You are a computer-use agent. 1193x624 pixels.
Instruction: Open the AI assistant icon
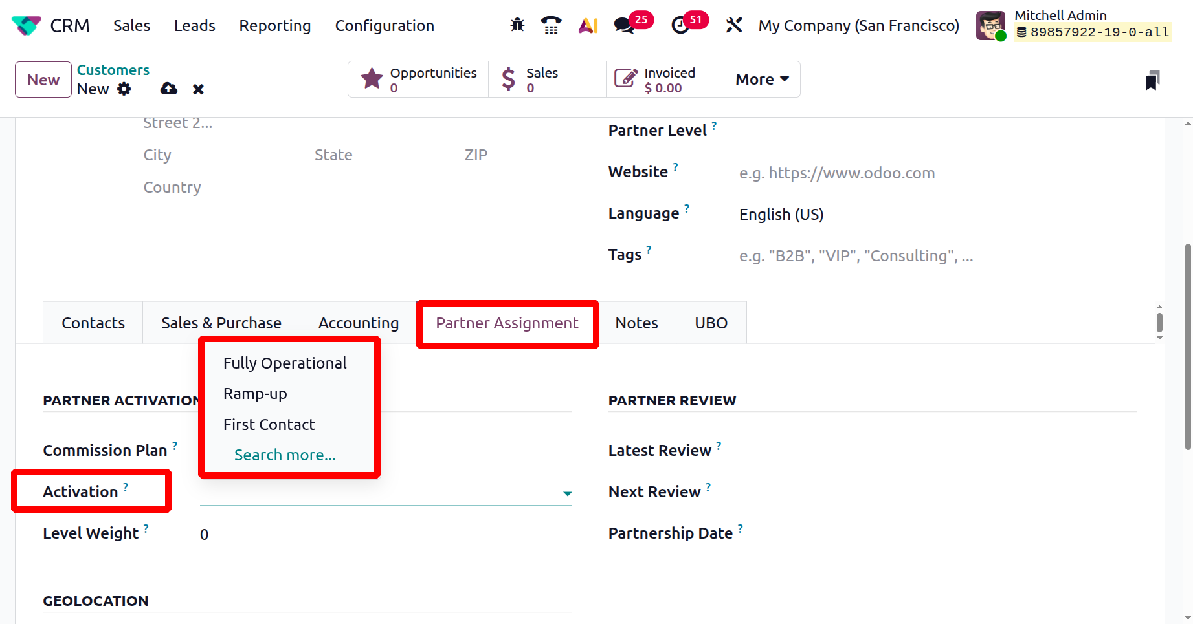tap(588, 25)
